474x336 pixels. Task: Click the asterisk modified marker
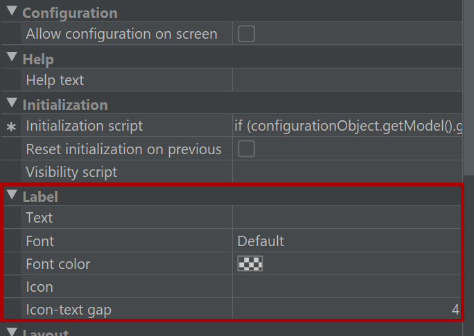point(10,127)
